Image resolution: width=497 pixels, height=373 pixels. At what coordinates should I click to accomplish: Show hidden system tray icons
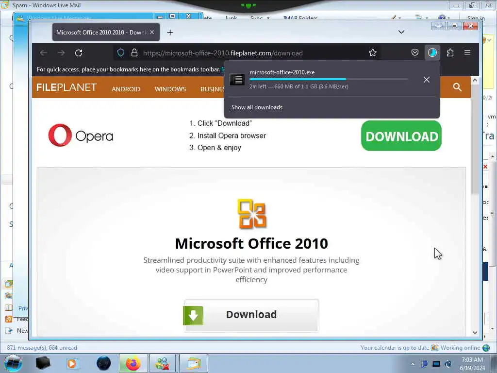[x=413, y=364]
